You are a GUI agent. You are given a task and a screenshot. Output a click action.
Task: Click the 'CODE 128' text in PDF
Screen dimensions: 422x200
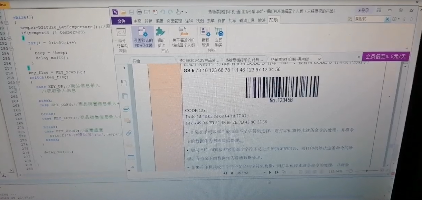196,110
